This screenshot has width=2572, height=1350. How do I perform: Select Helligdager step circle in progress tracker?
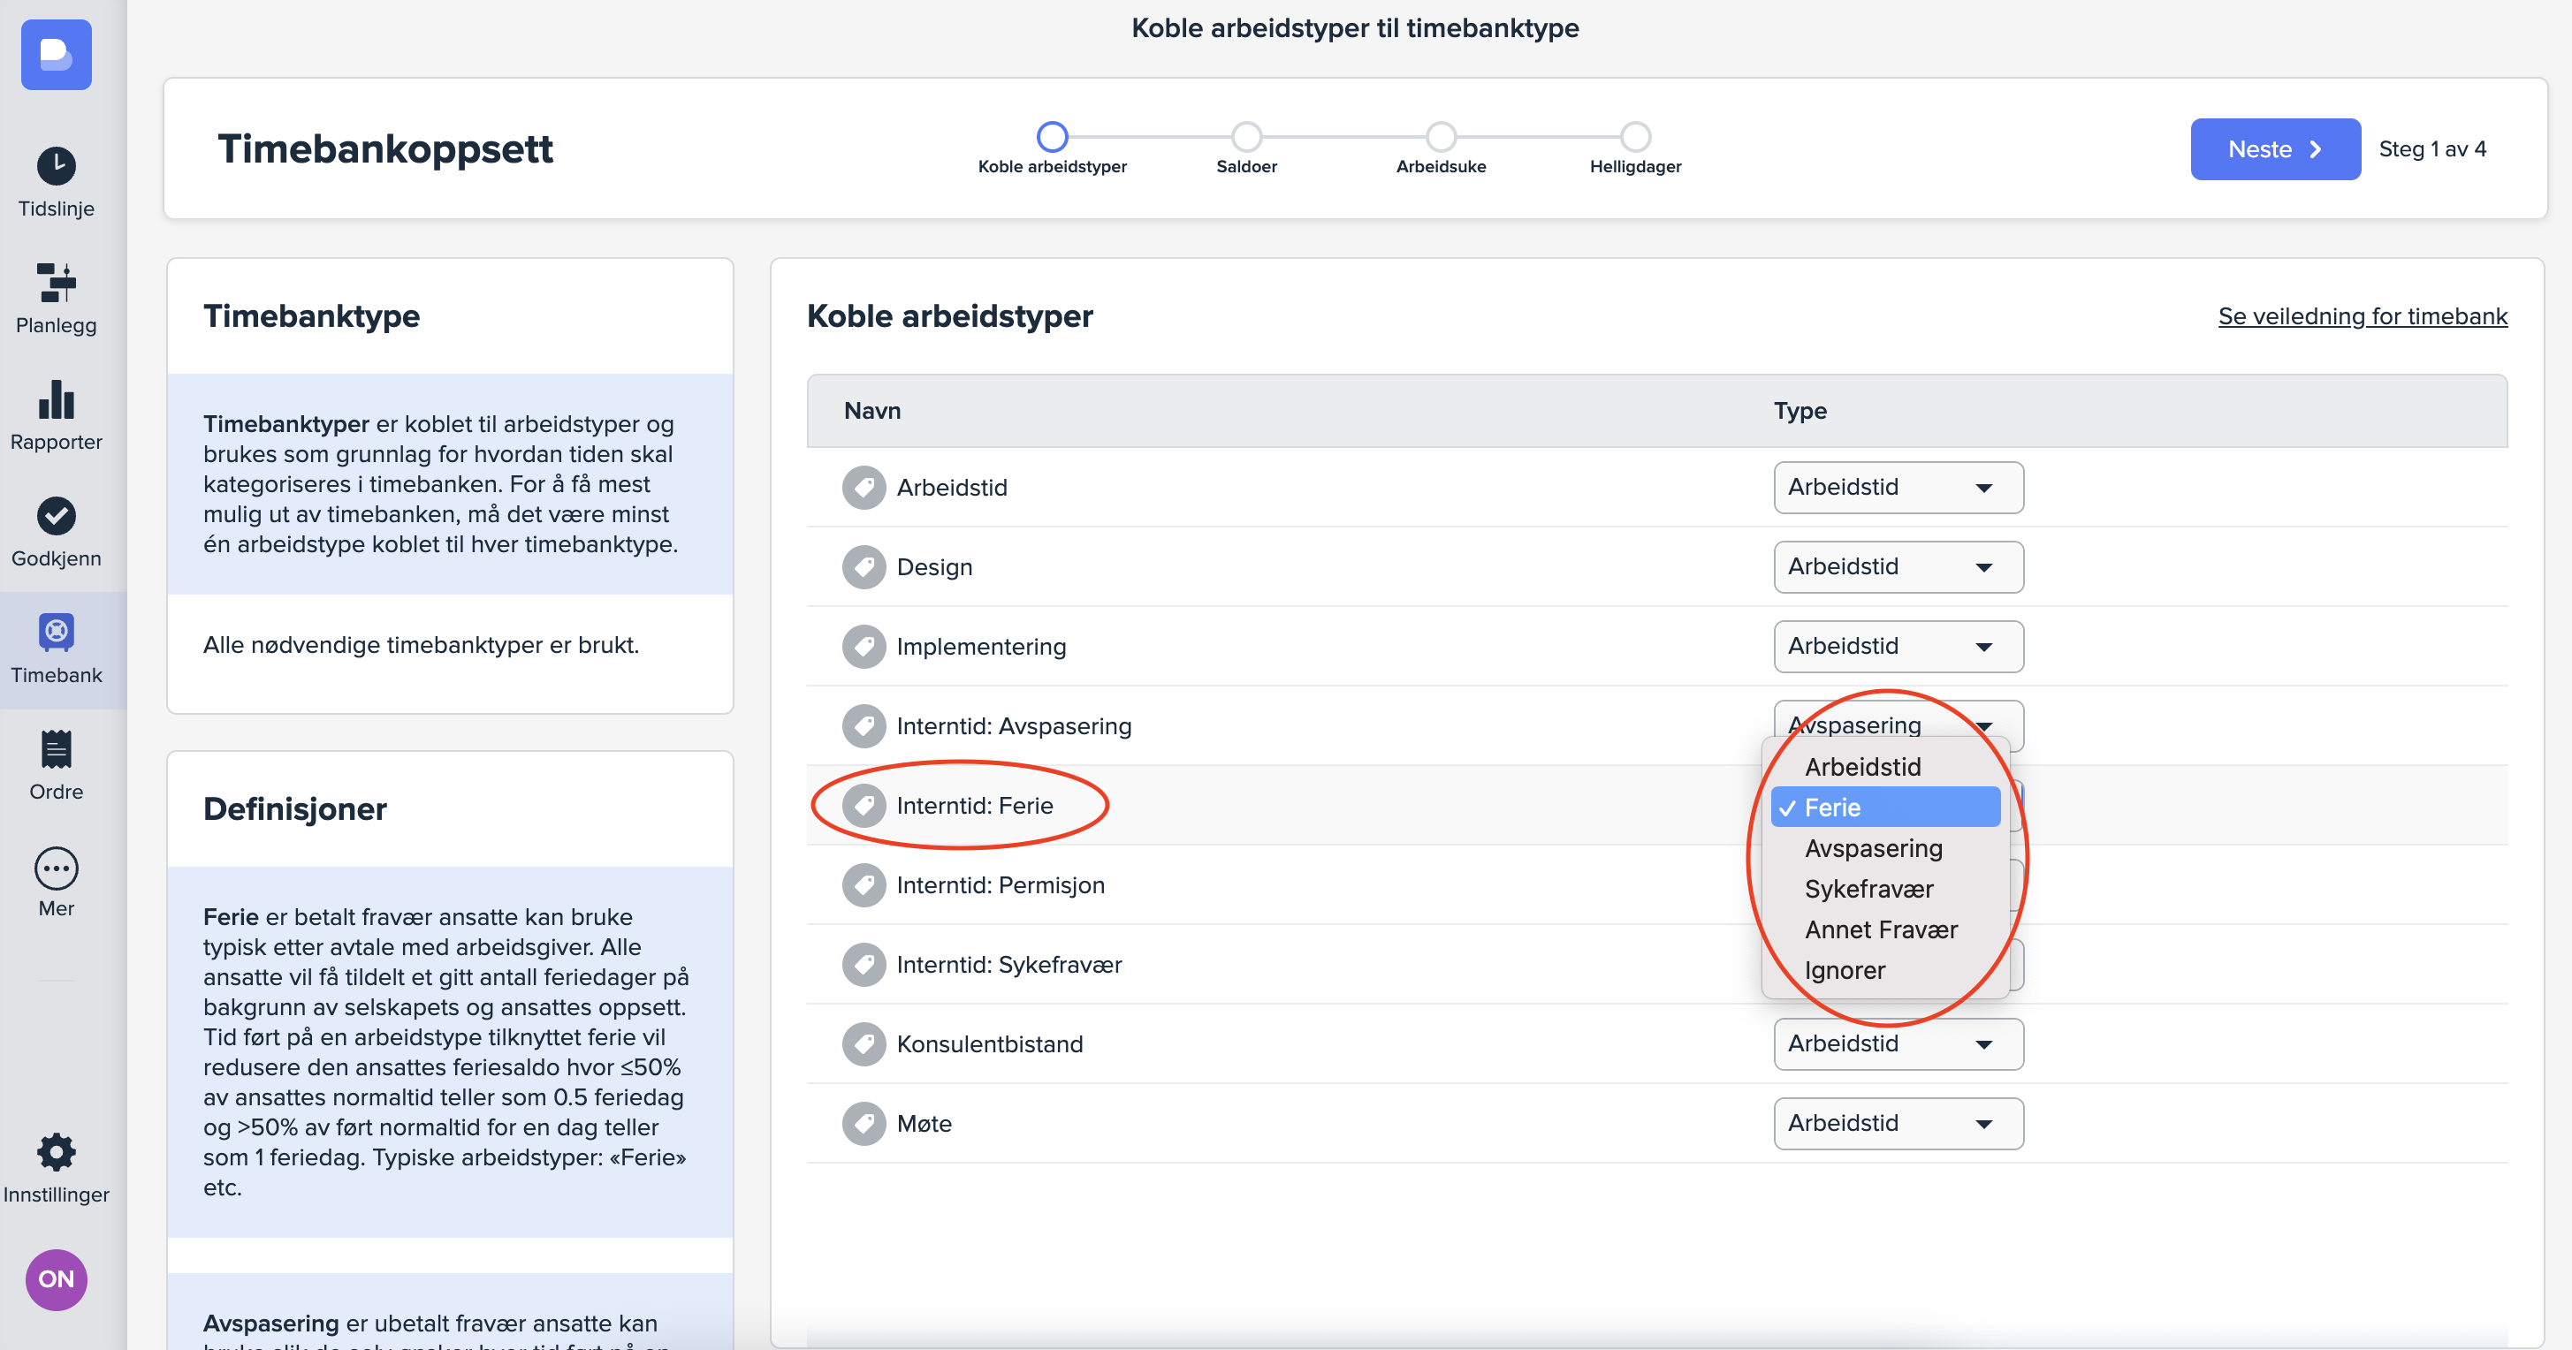[x=1634, y=137]
